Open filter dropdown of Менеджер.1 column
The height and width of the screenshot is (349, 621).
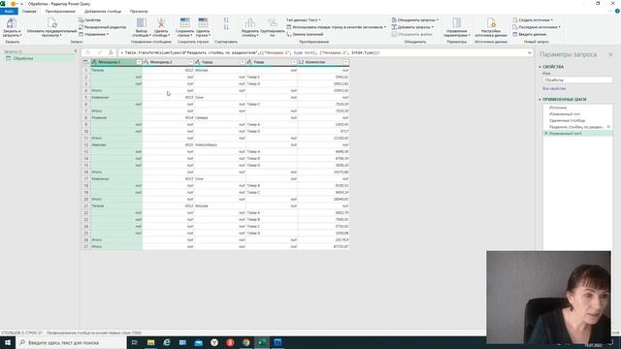[x=139, y=62]
